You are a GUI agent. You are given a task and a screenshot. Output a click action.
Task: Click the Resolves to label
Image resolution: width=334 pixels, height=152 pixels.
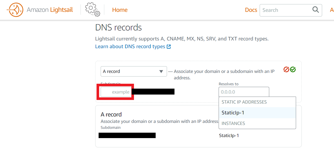coord(228,84)
